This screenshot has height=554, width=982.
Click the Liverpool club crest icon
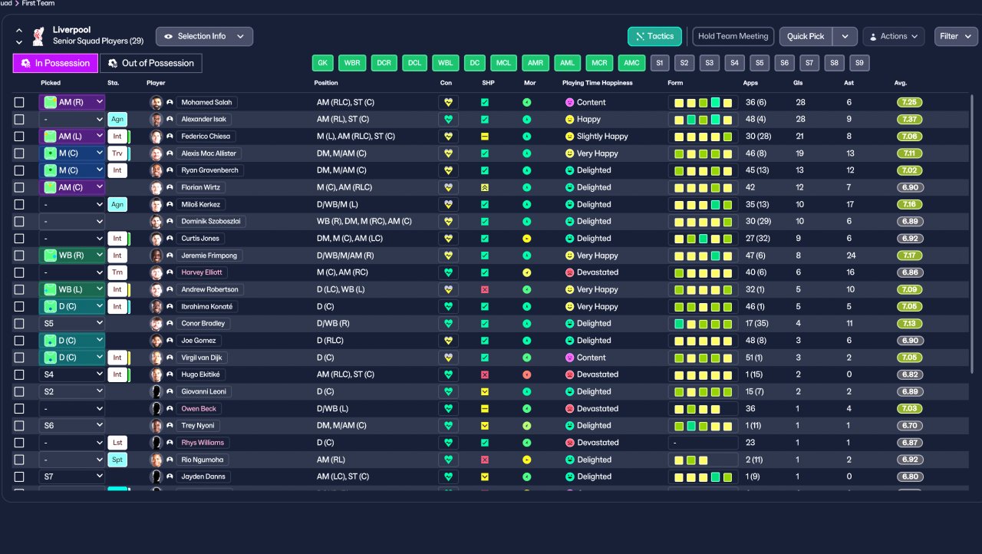pos(38,35)
